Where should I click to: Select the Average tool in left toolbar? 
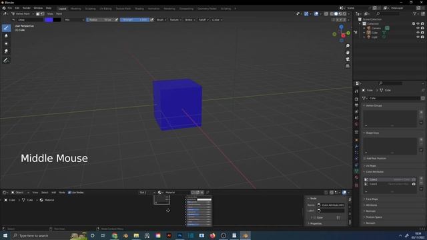[6, 43]
